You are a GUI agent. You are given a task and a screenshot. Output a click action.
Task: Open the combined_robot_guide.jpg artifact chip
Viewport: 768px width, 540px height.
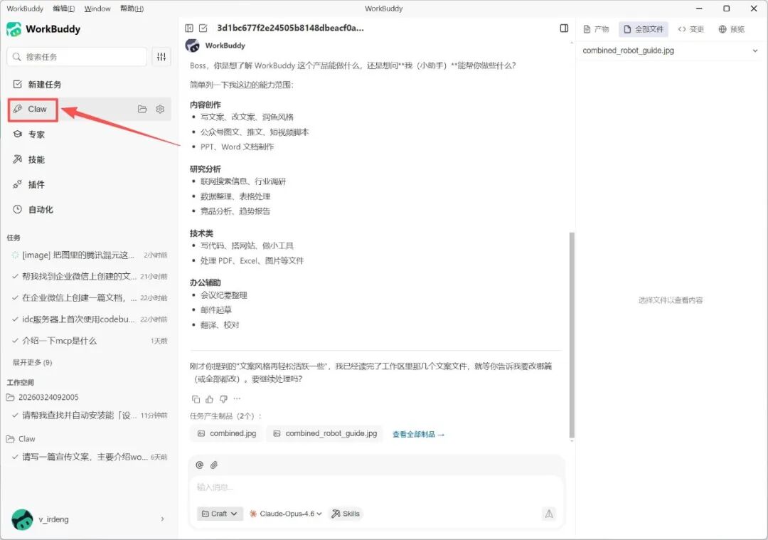326,434
